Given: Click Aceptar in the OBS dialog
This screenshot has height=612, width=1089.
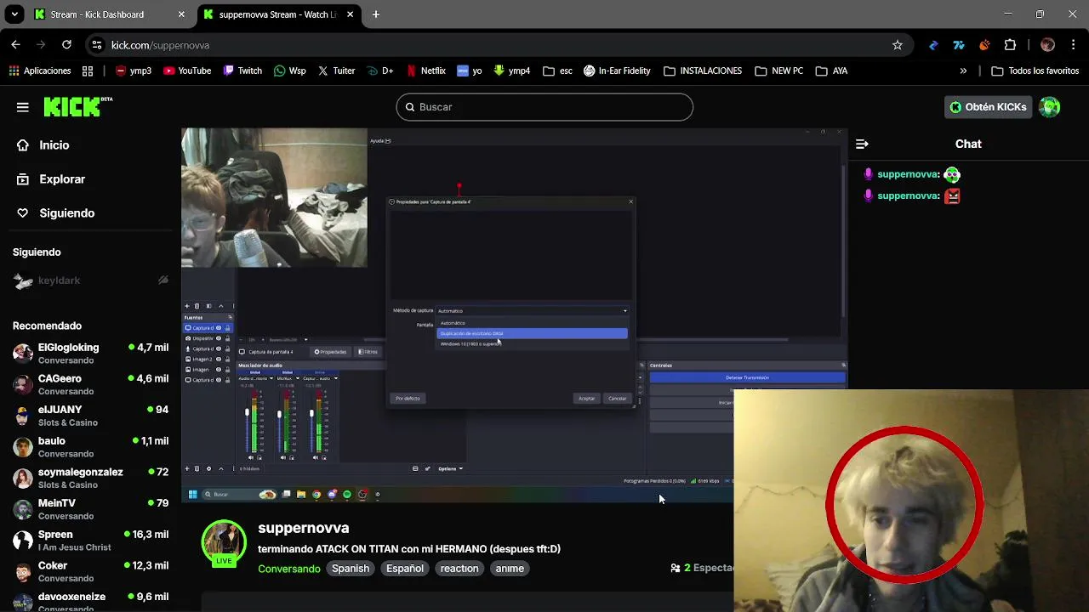Looking at the screenshot, I should coord(587,399).
